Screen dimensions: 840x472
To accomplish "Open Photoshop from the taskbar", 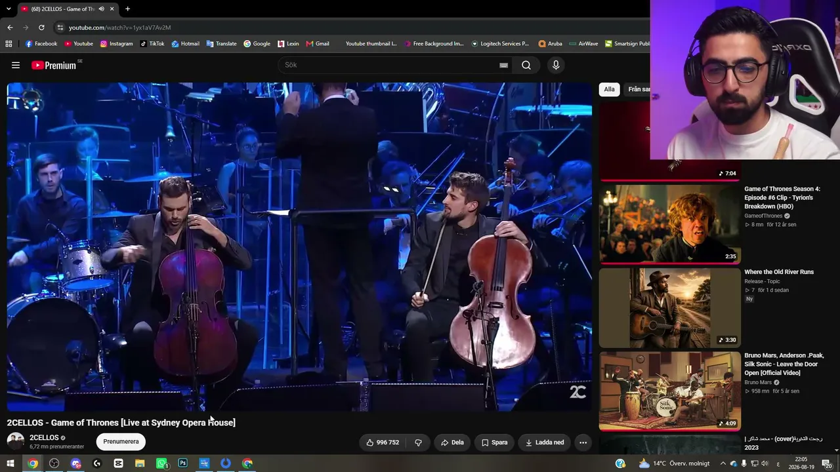I will click(x=182, y=463).
